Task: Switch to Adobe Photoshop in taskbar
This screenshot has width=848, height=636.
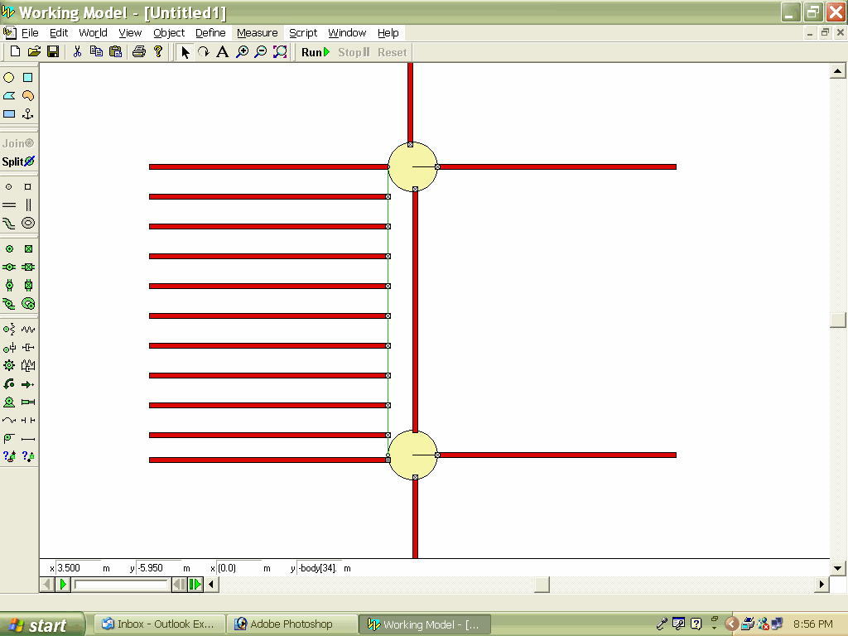Action: click(x=292, y=624)
